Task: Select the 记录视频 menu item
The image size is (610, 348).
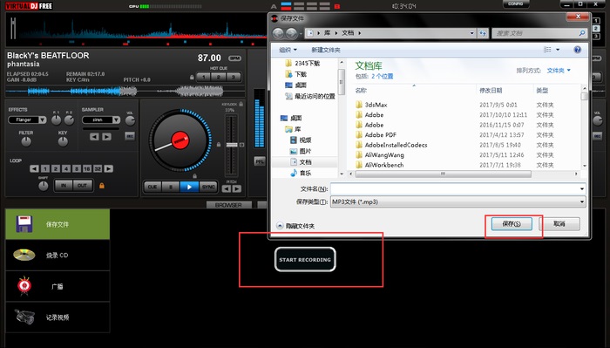Action: tap(58, 317)
